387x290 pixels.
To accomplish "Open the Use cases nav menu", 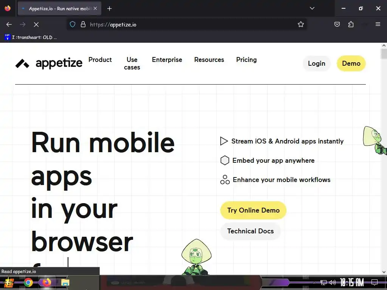I will [132, 63].
